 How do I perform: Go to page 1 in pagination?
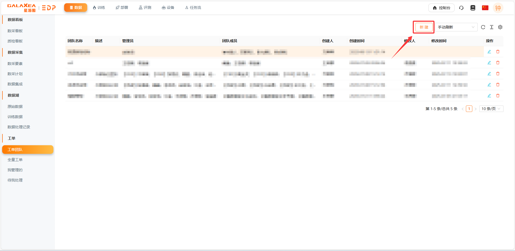tap(469, 109)
